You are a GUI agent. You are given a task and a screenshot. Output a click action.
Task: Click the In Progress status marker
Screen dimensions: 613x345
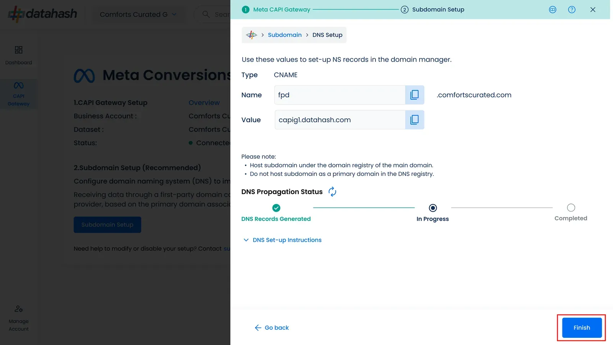click(433, 208)
